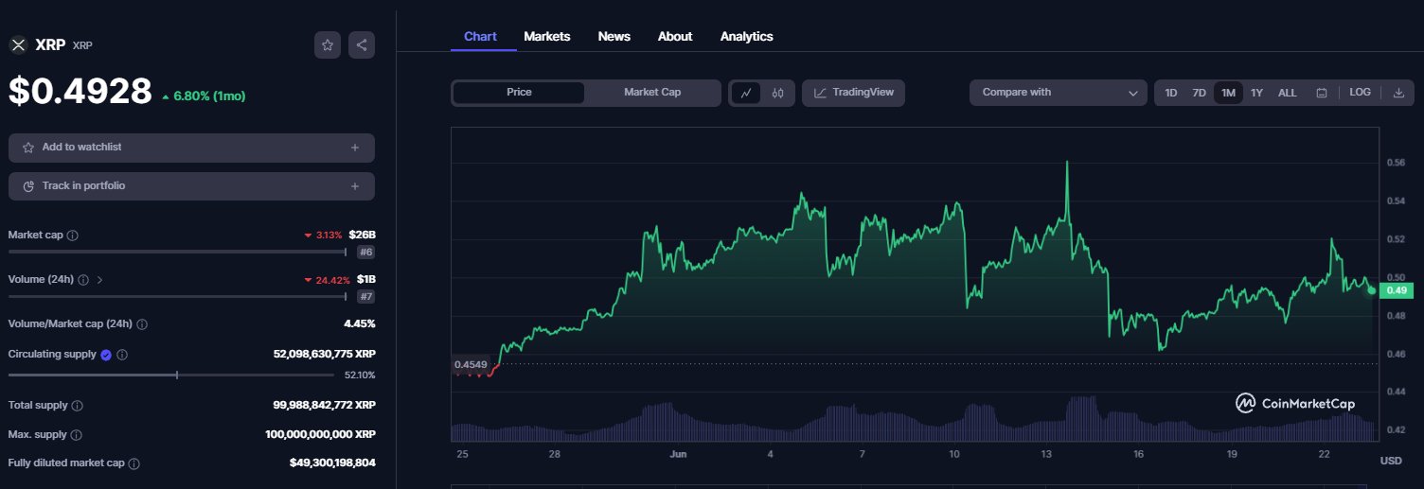
Task: Click the XRP coin logo
Action: click(x=18, y=44)
